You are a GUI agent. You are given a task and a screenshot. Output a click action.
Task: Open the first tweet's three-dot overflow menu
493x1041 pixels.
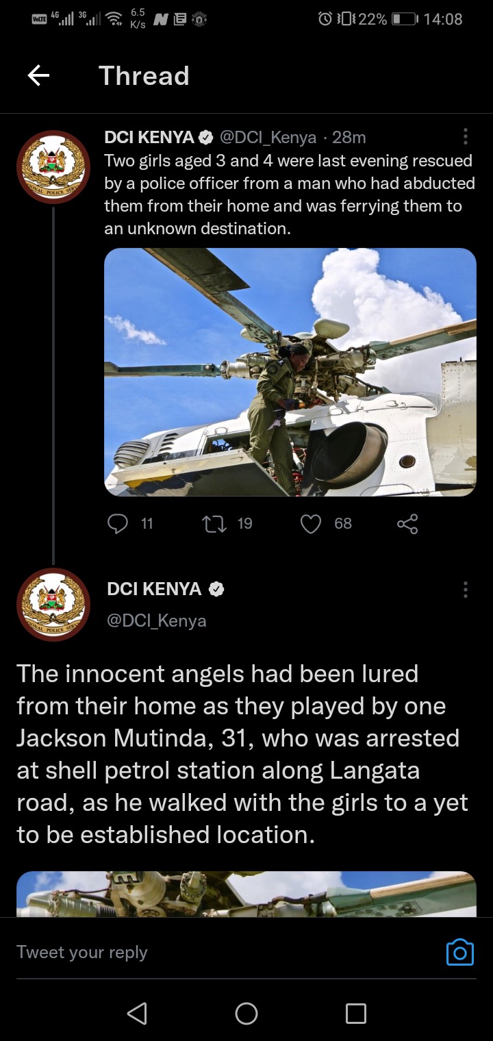pyautogui.click(x=466, y=137)
